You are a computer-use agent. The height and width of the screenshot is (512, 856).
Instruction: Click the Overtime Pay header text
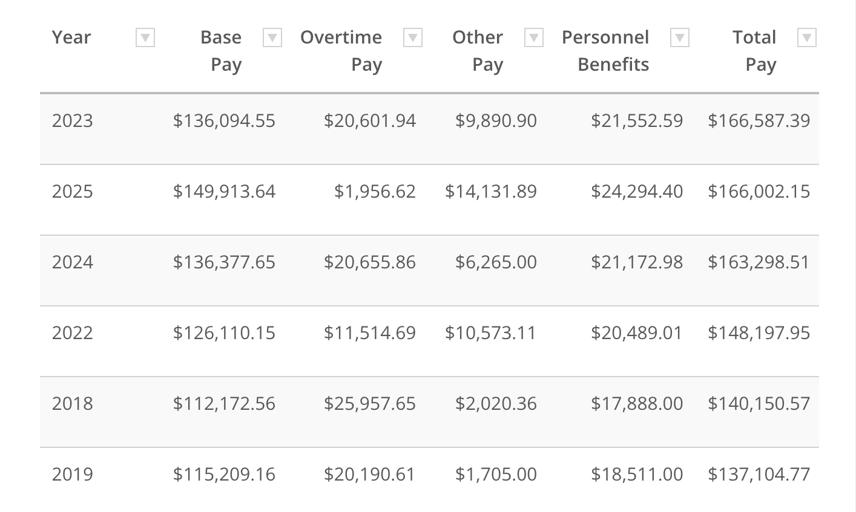point(341,51)
